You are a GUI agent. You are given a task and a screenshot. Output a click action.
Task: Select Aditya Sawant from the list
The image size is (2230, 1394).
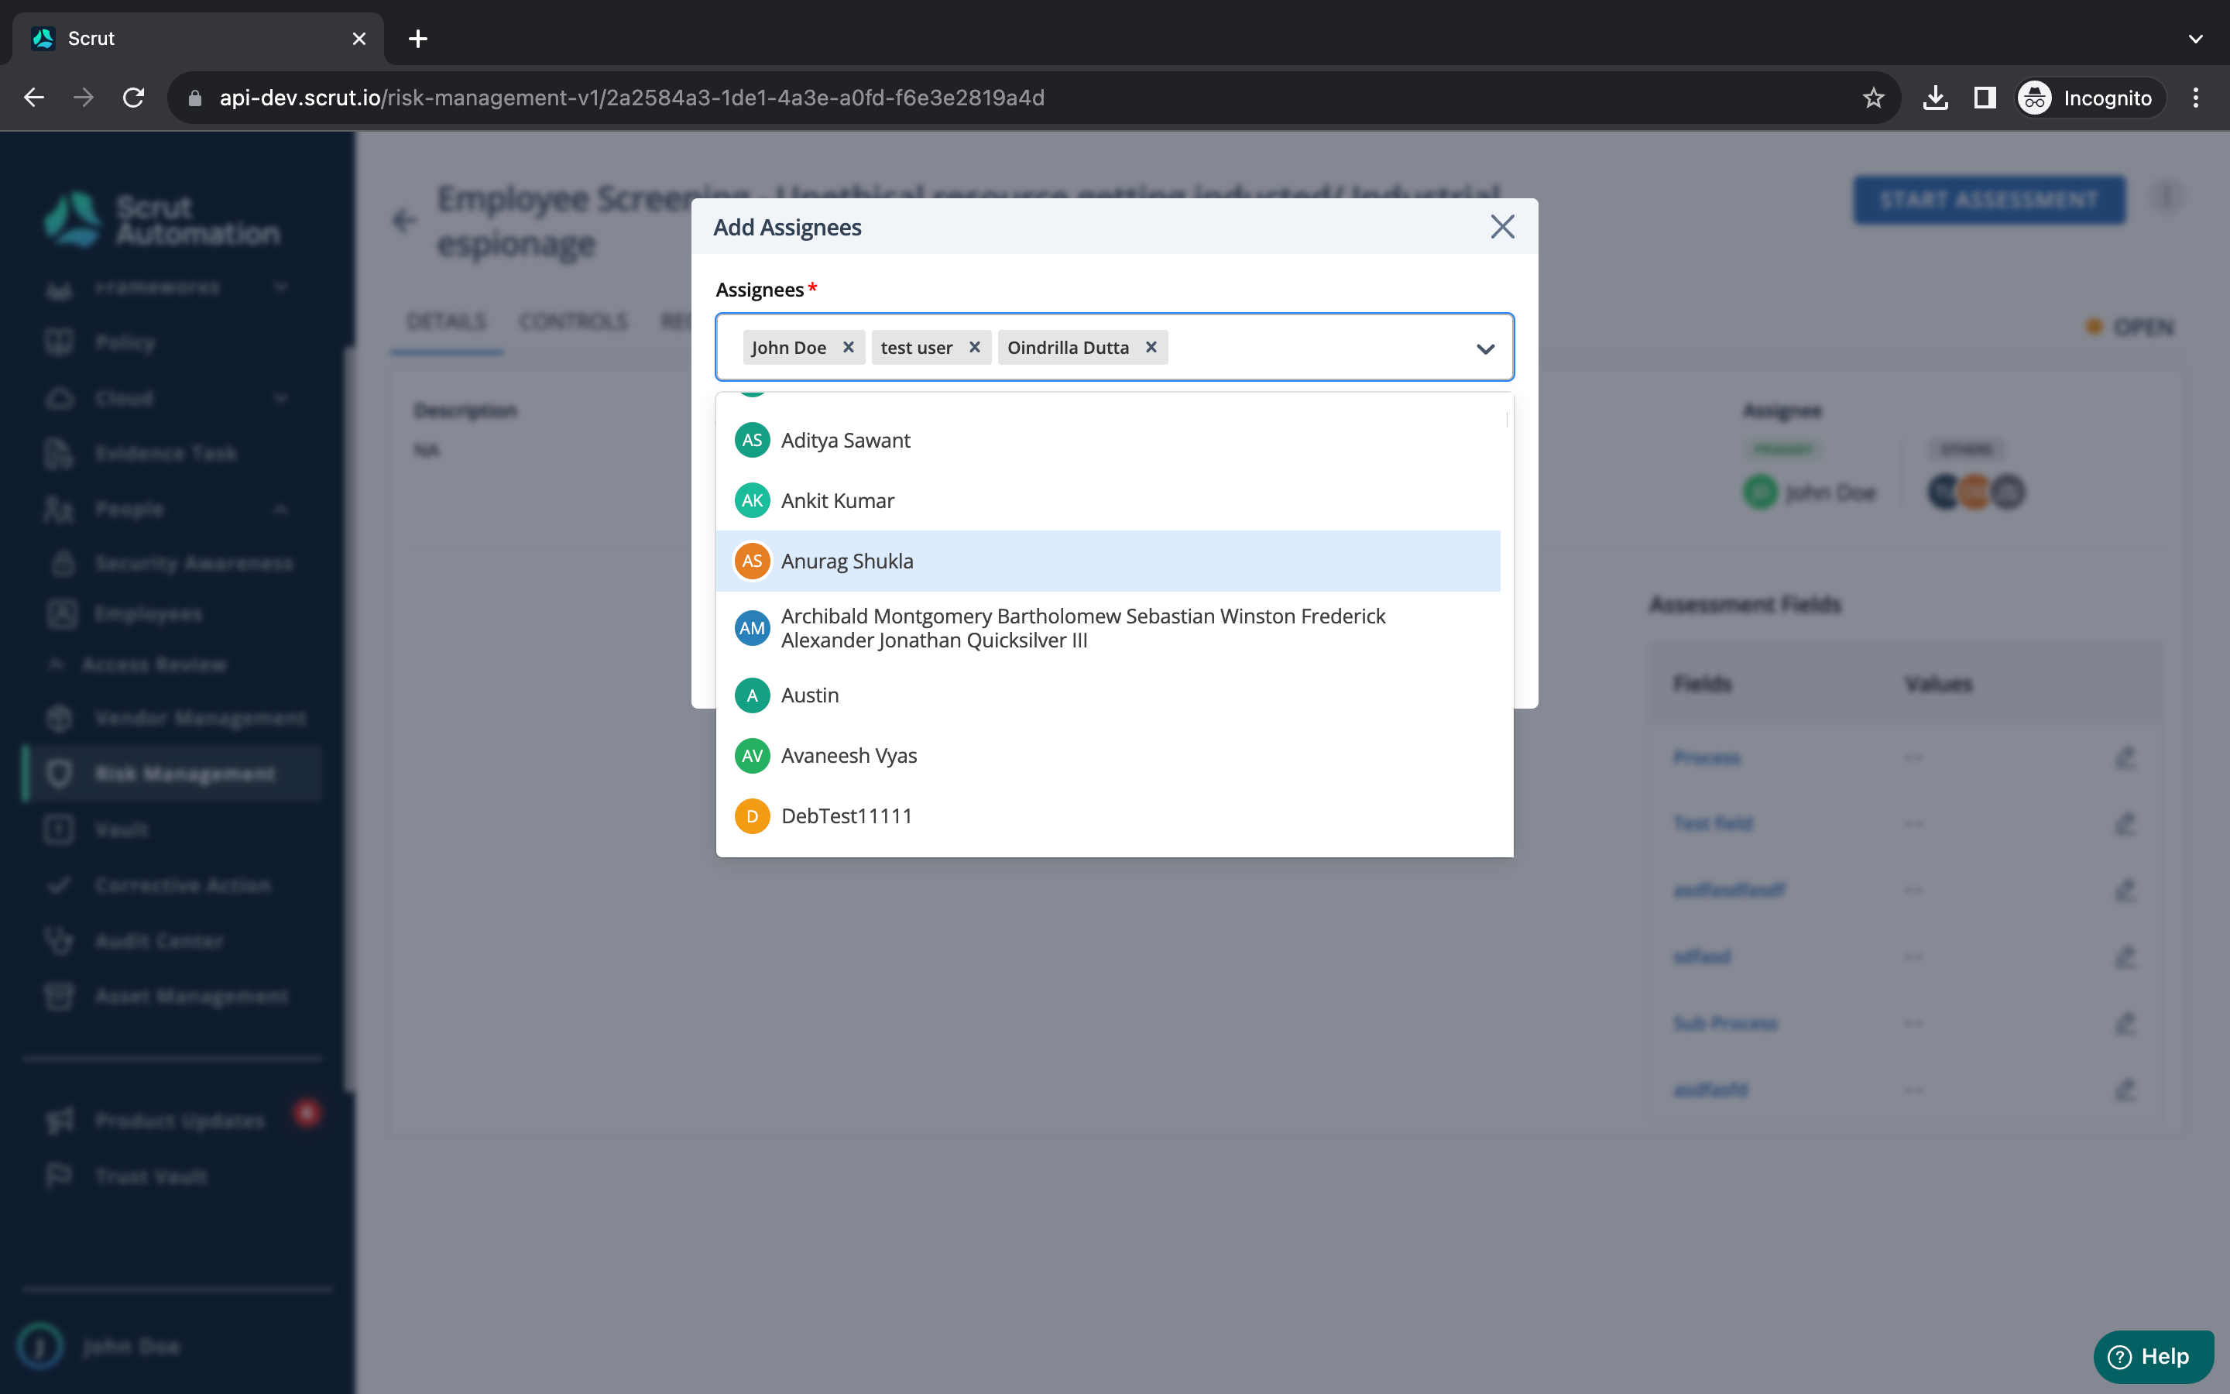click(1107, 441)
